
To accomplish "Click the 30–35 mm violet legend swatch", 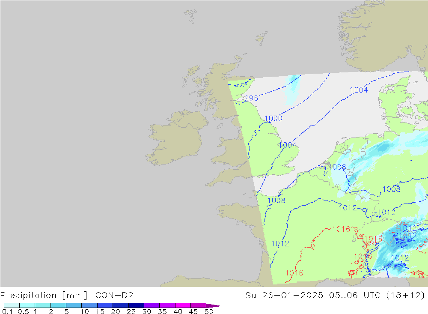I will pyautogui.click(x=152, y=305).
